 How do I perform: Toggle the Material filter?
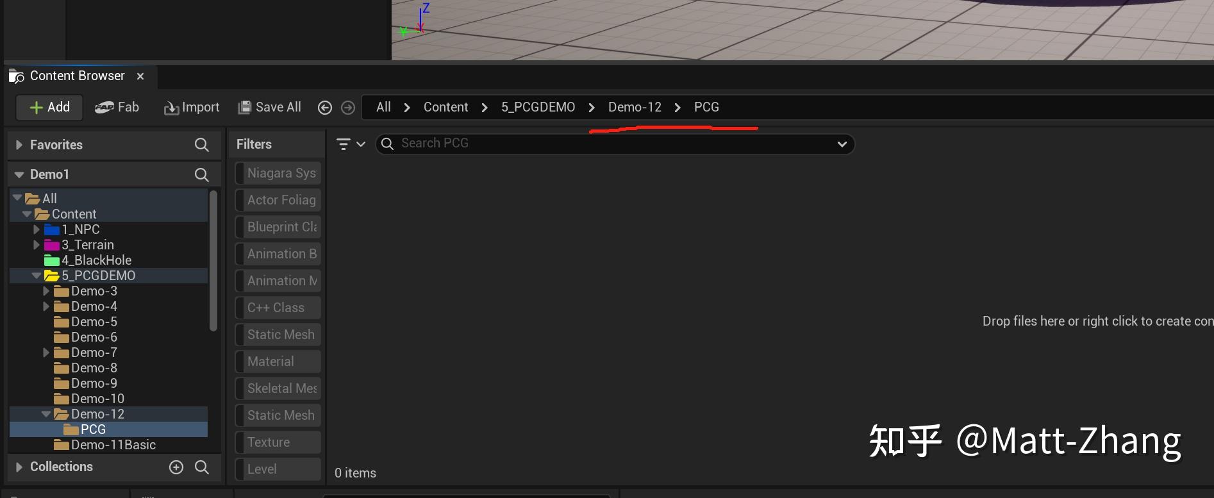pyautogui.click(x=278, y=361)
